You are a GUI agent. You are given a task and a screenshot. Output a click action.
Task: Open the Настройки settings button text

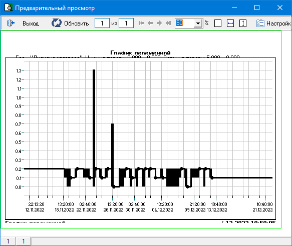coord(278,23)
